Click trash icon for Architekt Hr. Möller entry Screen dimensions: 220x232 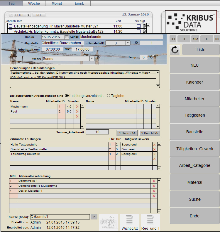pos(144,31)
